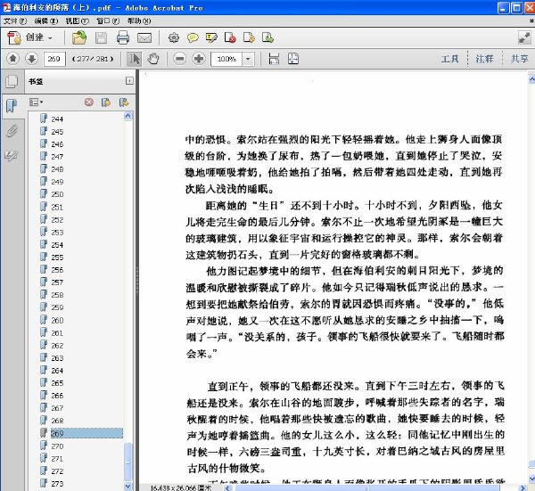The height and width of the screenshot is (491, 535).
Task: Choose the text selection cursor tool
Action: 134,59
